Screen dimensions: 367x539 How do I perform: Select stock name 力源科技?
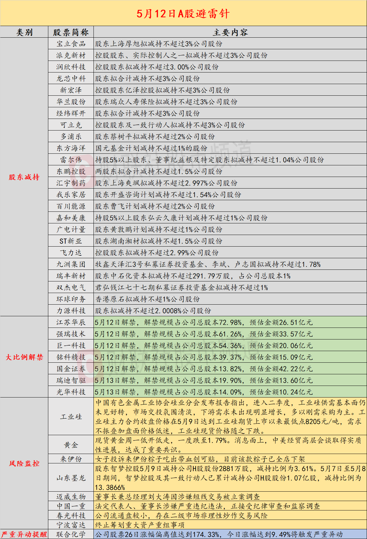(x=71, y=311)
